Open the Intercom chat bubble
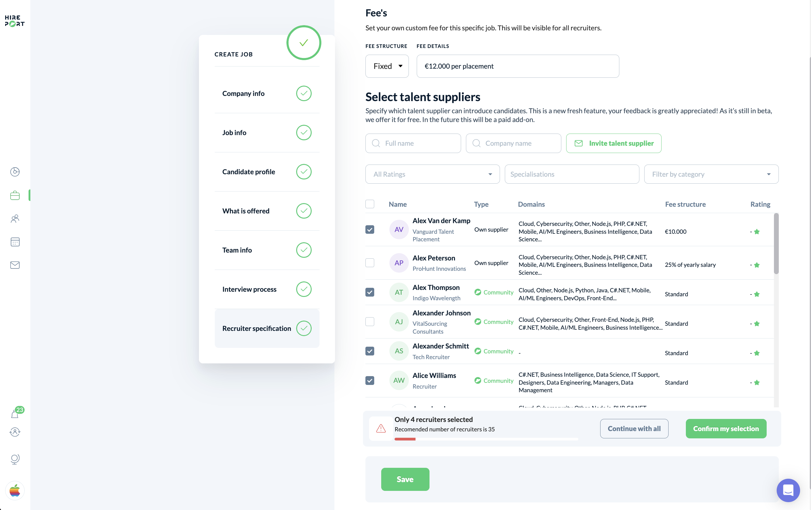Viewport: 811px width, 510px height. point(788,490)
